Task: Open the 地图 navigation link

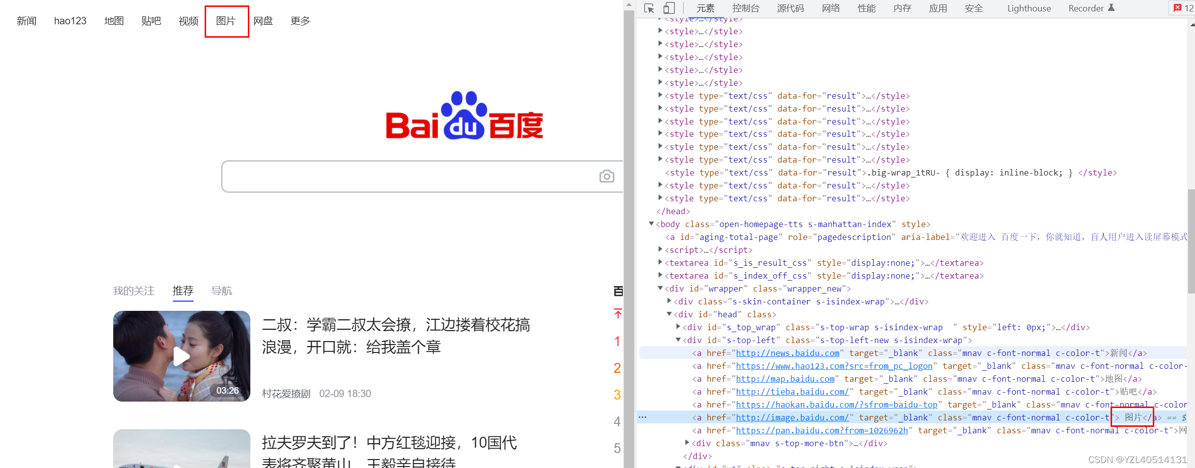Action: (x=114, y=21)
